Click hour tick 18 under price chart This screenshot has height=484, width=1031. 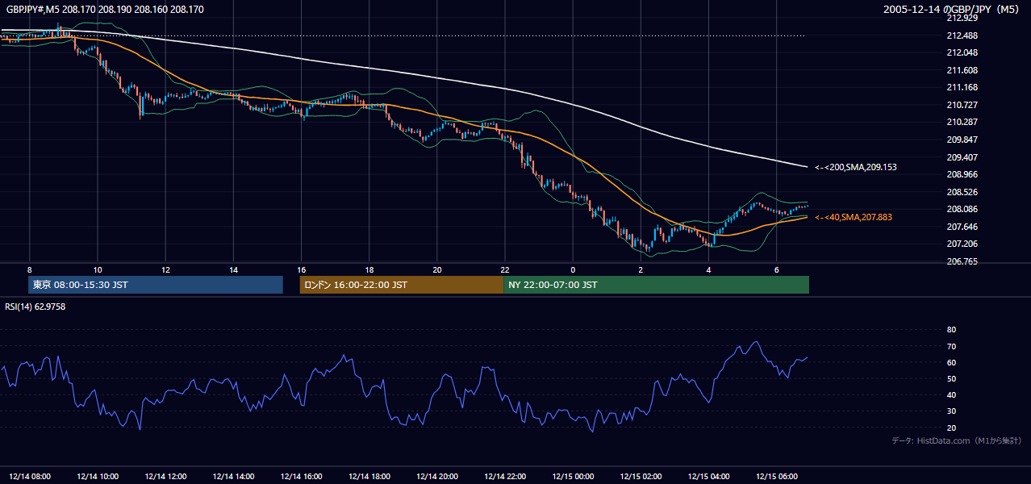[x=369, y=269]
